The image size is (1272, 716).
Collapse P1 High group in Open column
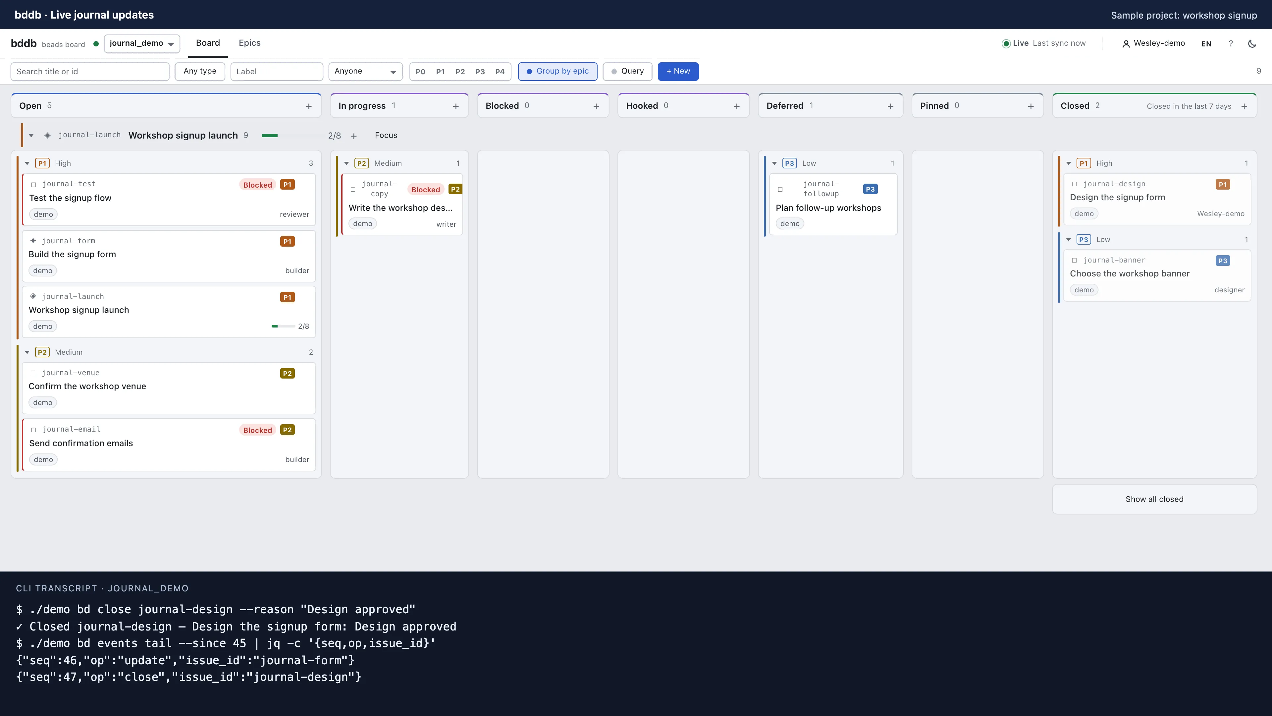click(x=27, y=163)
